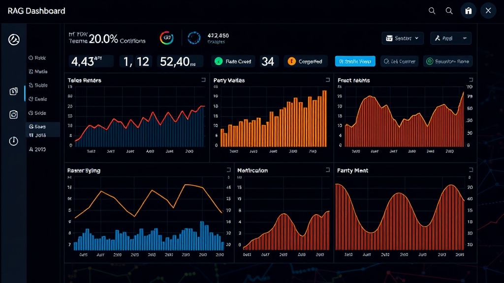Select the stacked documents icon in left rail
The height and width of the screenshot is (283, 504).
point(13,91)
